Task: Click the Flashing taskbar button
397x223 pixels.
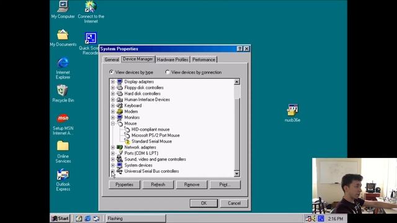Action: pos(136,219)
